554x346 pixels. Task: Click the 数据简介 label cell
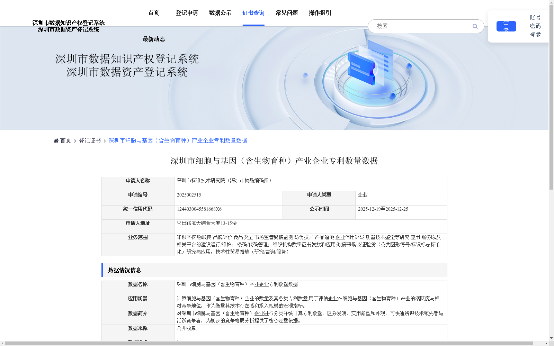click(x=138, y=317)
